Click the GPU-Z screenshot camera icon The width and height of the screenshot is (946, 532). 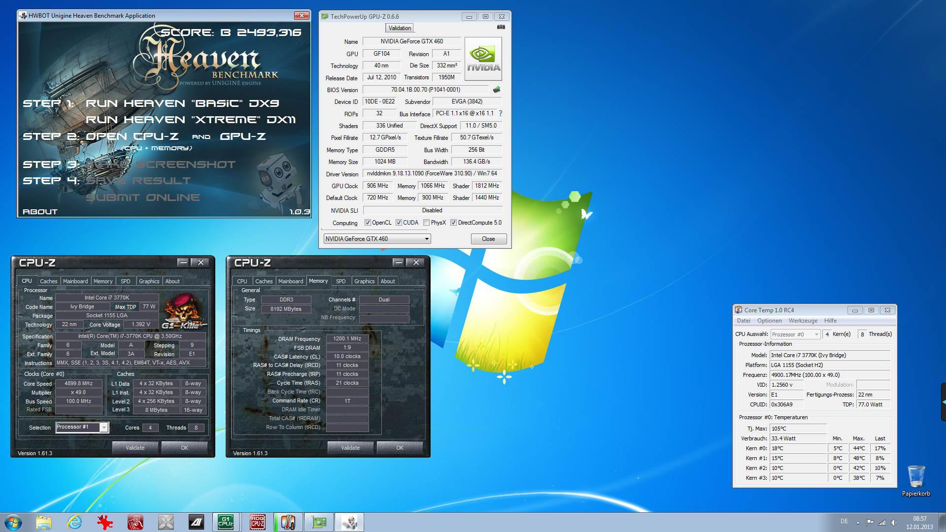[x=501, y=28]
